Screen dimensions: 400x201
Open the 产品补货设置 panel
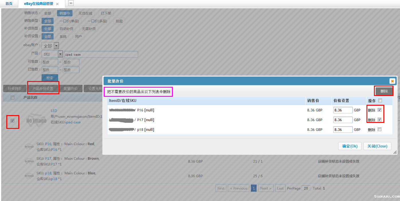tap(43, 88)
